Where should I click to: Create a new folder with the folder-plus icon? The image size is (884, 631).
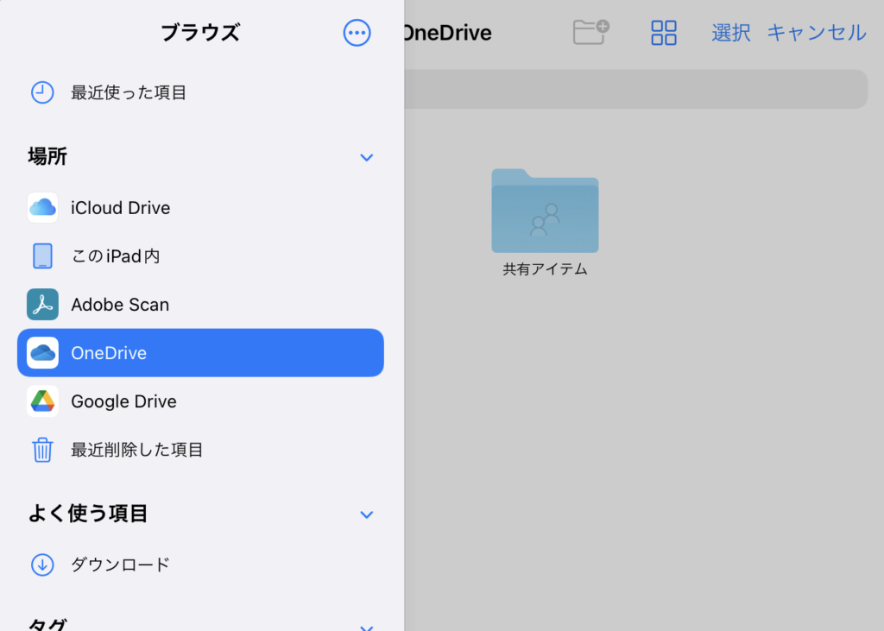[x=590, y=32]
